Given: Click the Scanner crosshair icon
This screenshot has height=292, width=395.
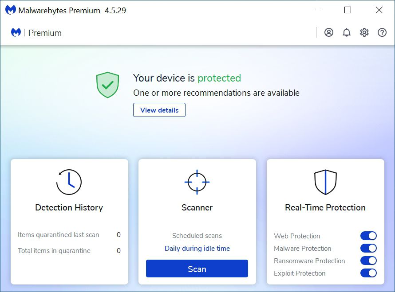Looking at the screenshot, I should [197, 182].
